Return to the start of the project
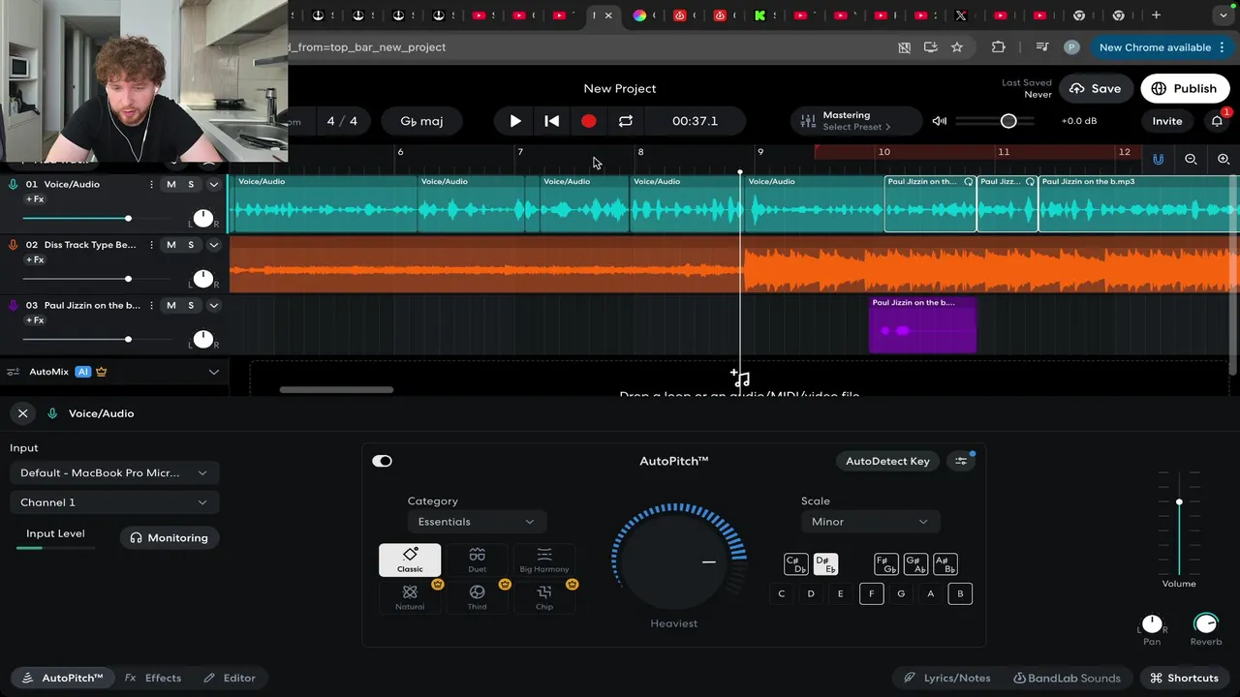Image resolution: width=1240 pixels, height=697 pixels. click(552, 121)
